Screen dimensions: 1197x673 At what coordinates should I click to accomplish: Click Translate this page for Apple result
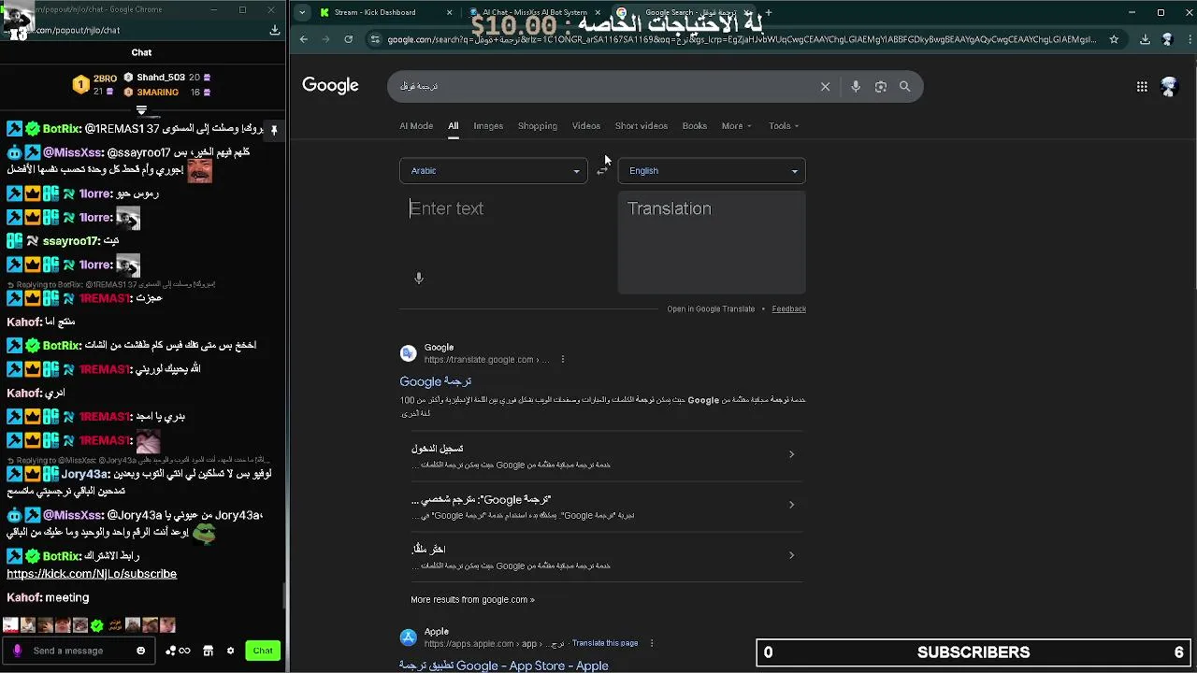pyautogui.click(x=605, y=643)
